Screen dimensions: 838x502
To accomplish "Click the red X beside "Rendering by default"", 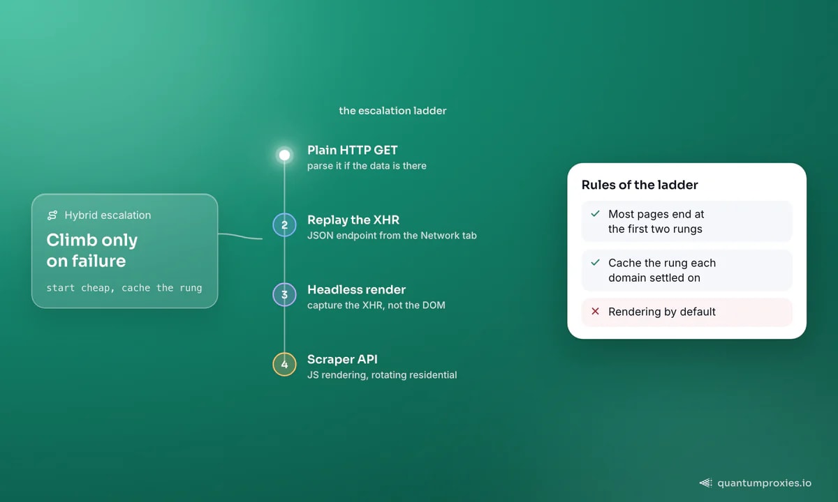I will (x=595, y=312).
